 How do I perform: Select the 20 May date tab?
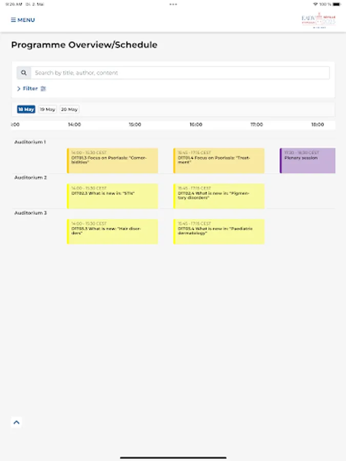click(69, 109)
